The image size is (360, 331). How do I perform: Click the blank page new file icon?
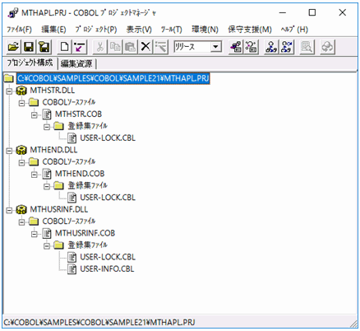click(64, 47)
